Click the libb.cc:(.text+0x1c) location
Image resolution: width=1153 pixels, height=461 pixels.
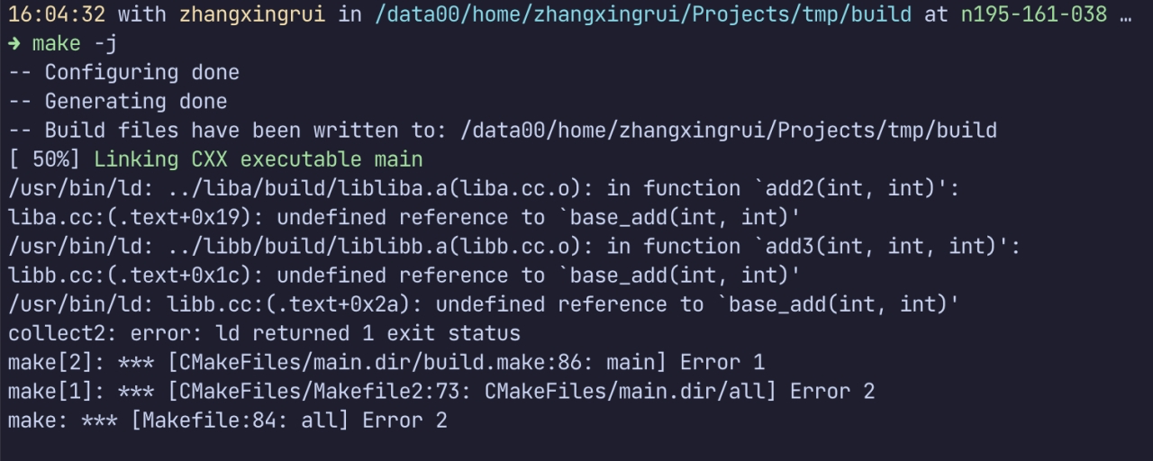[136, 275]
